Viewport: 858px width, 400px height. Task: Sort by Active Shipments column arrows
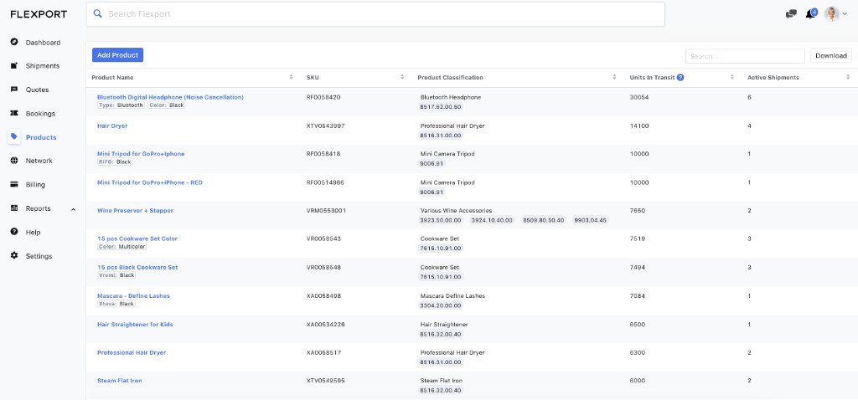point(848,78)
